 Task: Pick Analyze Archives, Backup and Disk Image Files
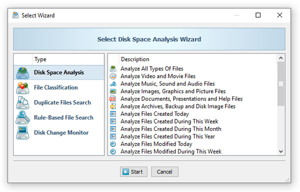192,106
